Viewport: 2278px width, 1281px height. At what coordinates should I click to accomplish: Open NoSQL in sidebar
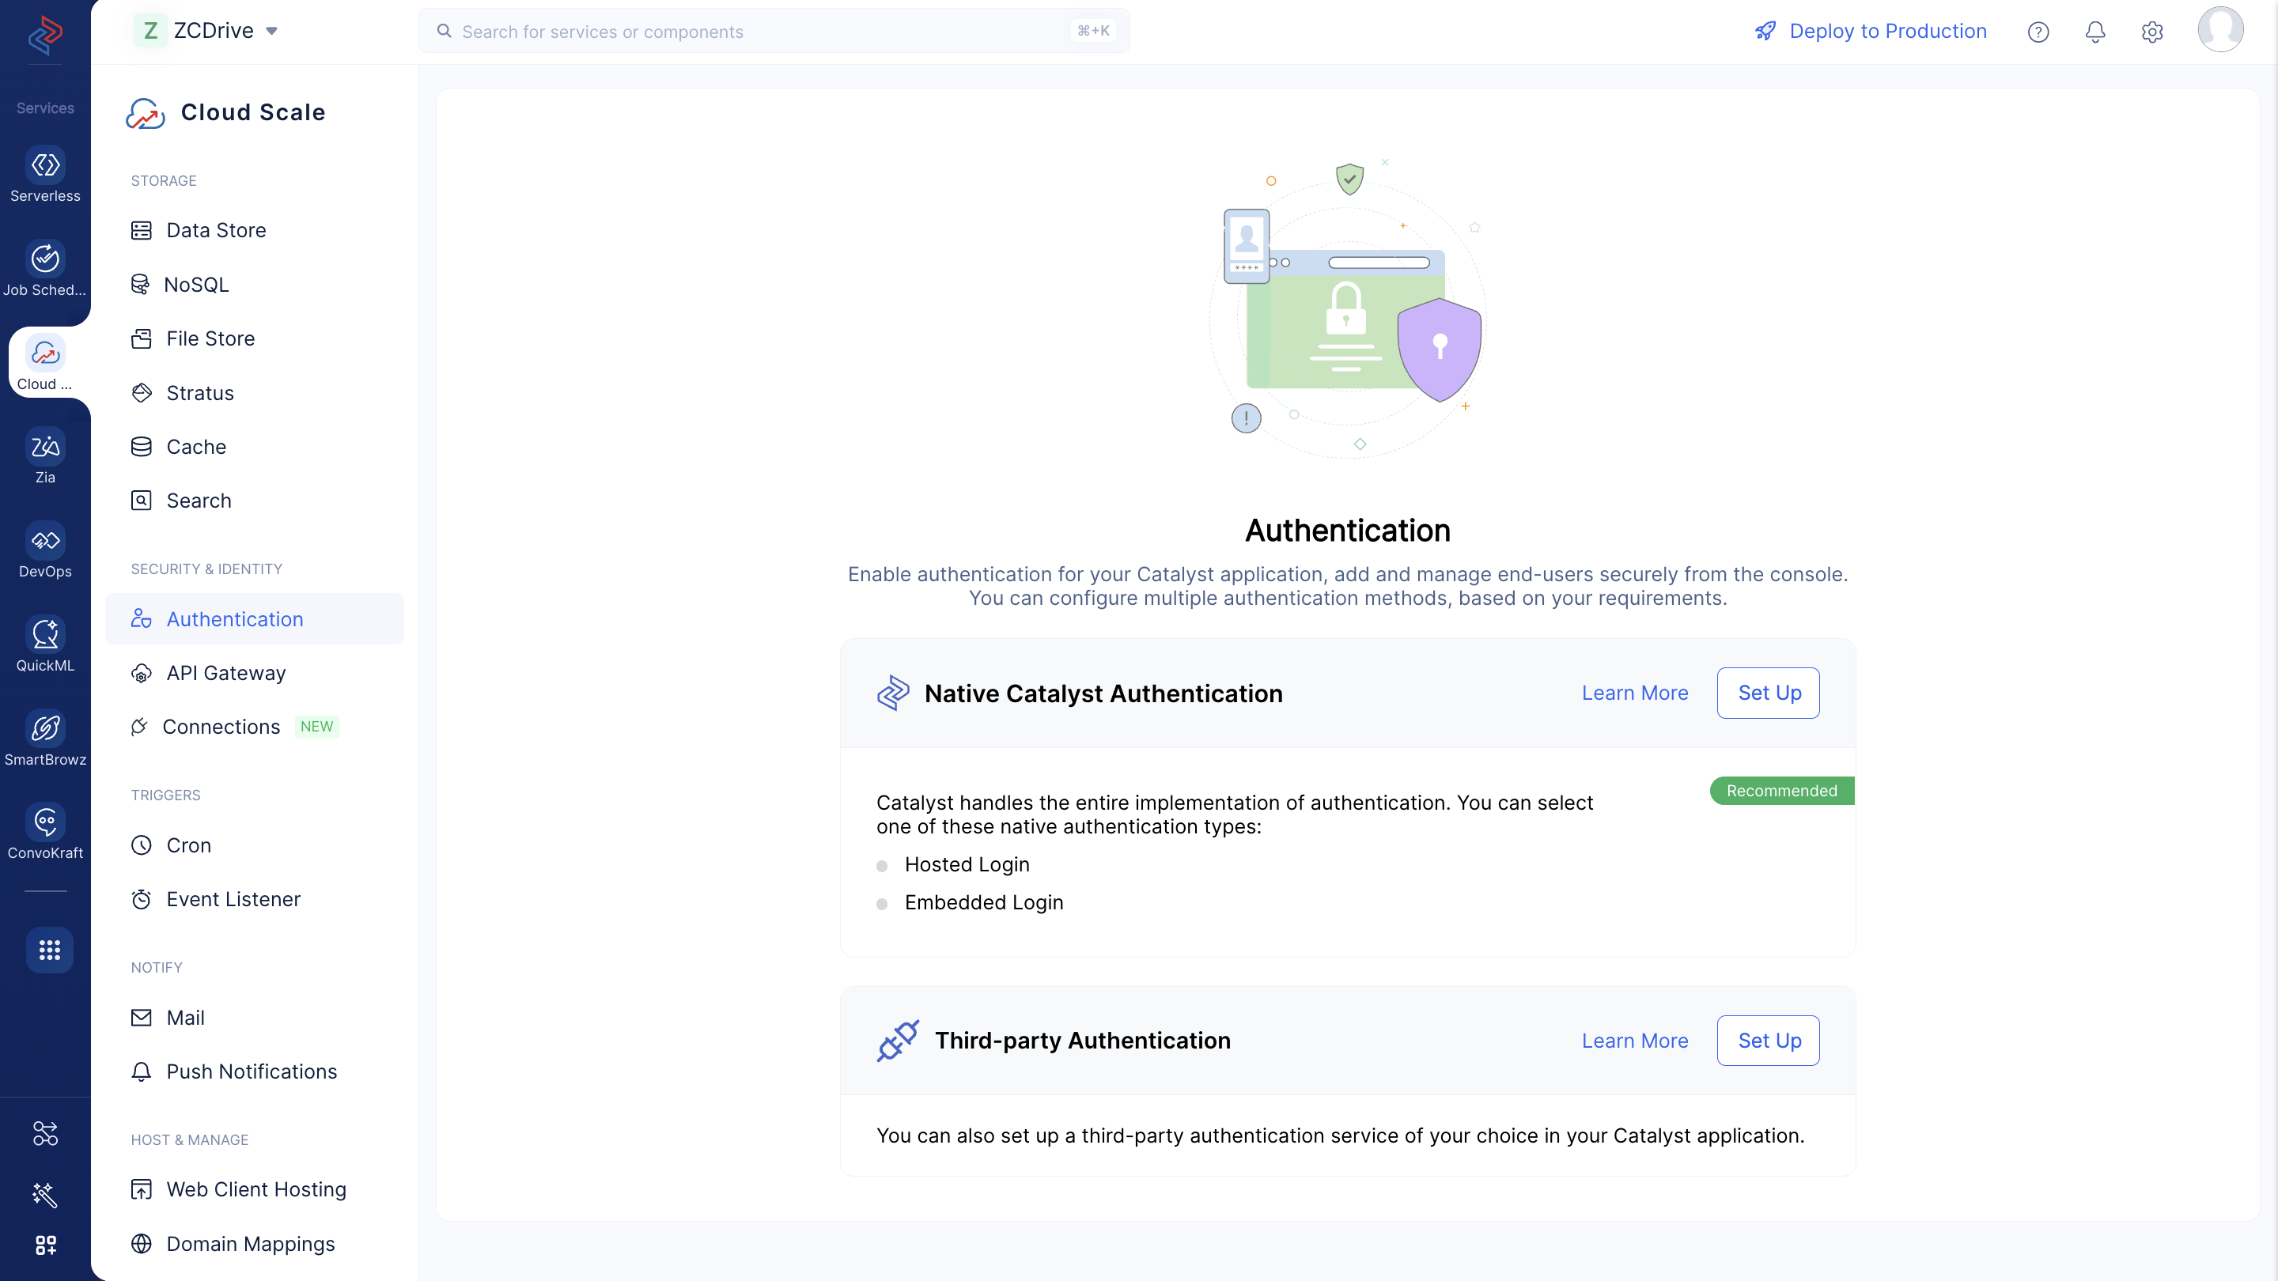coord(254,285)
